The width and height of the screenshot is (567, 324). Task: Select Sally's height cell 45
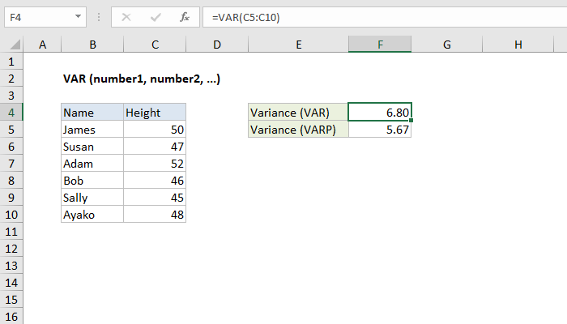pyautogui.click(x=155, y=198)
